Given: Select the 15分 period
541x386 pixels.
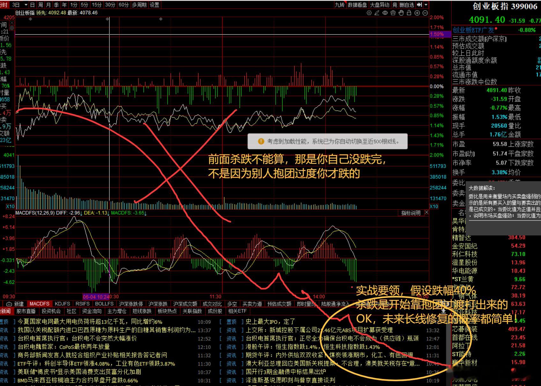Looking at the screenshot, I should point(97,5).
